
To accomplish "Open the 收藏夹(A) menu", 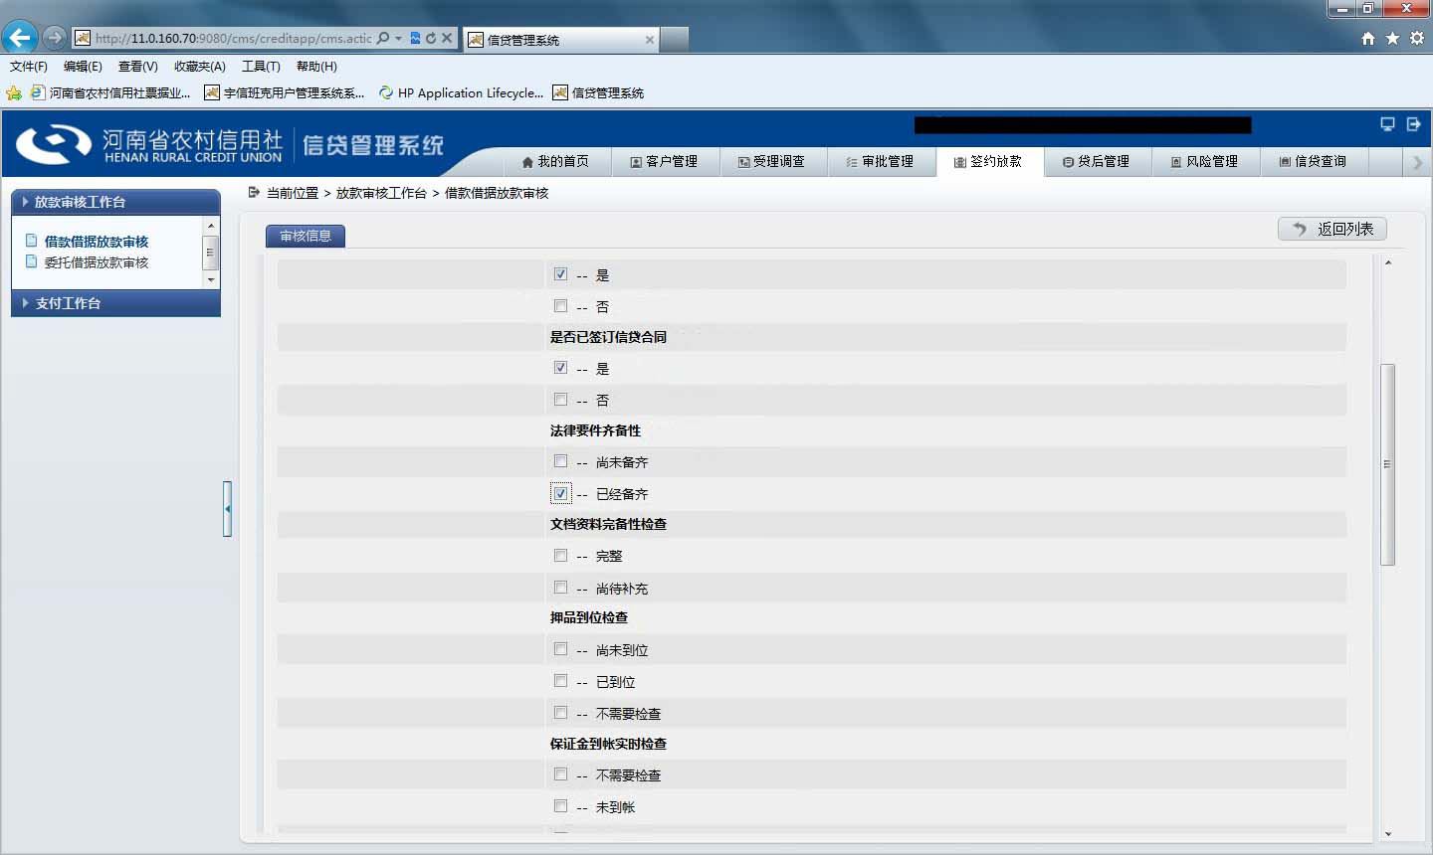I will pos(199,67).
